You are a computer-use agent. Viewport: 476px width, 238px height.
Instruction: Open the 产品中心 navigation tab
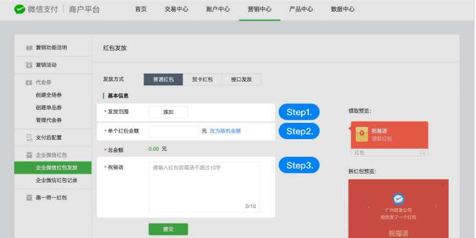point(301,9)
